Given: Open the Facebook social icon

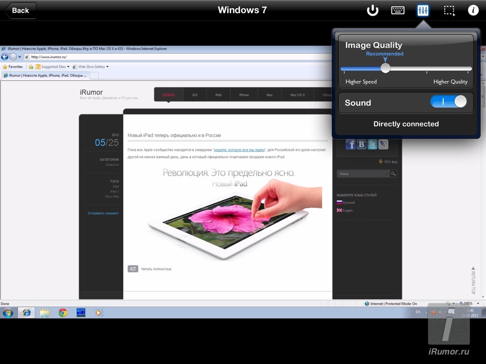Looking at the screenshot, I should click(351, 145).
